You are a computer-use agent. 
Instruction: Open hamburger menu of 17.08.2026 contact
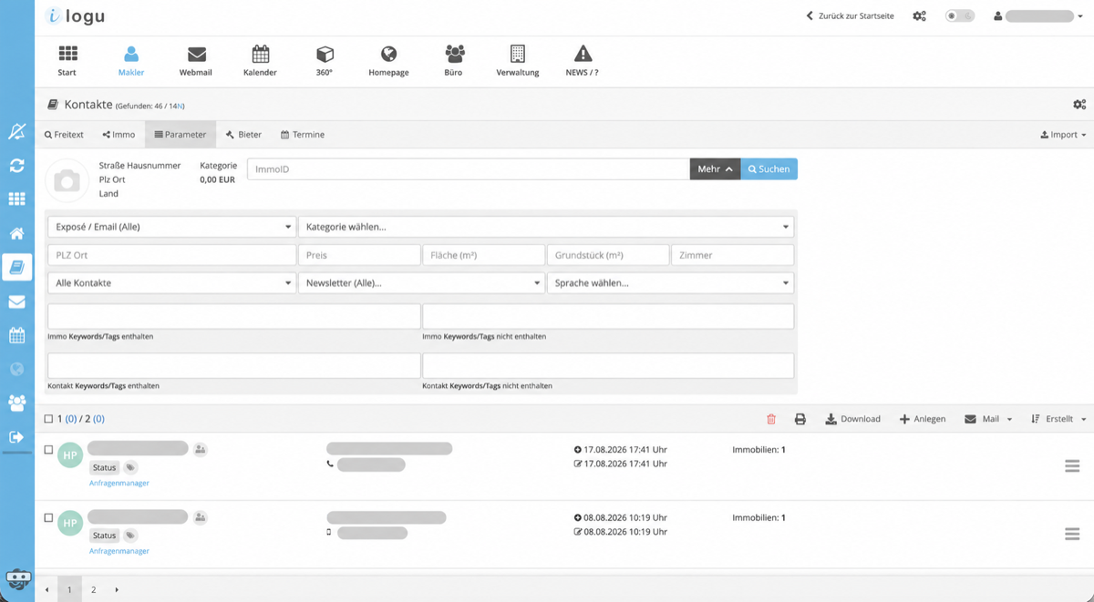1072,466
